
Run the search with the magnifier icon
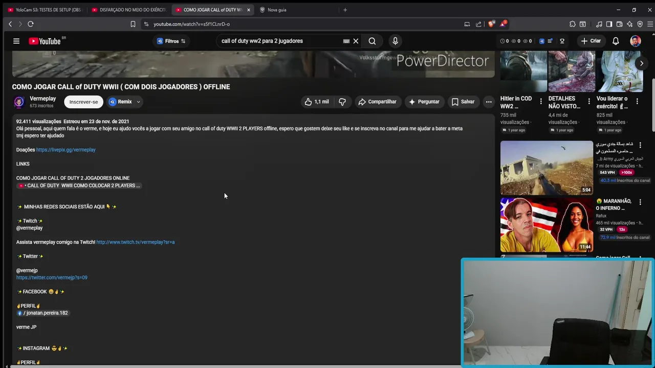[x=372, y=41]
